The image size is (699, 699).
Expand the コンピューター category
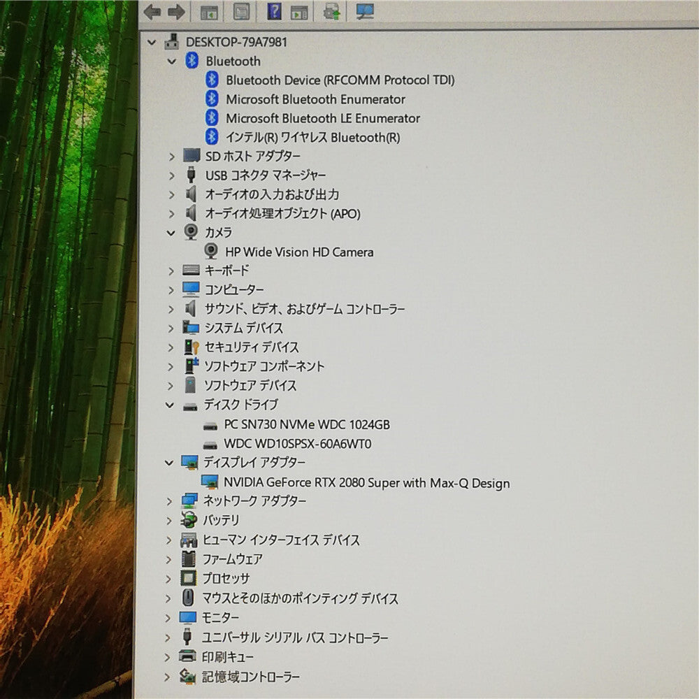(171, 290)
